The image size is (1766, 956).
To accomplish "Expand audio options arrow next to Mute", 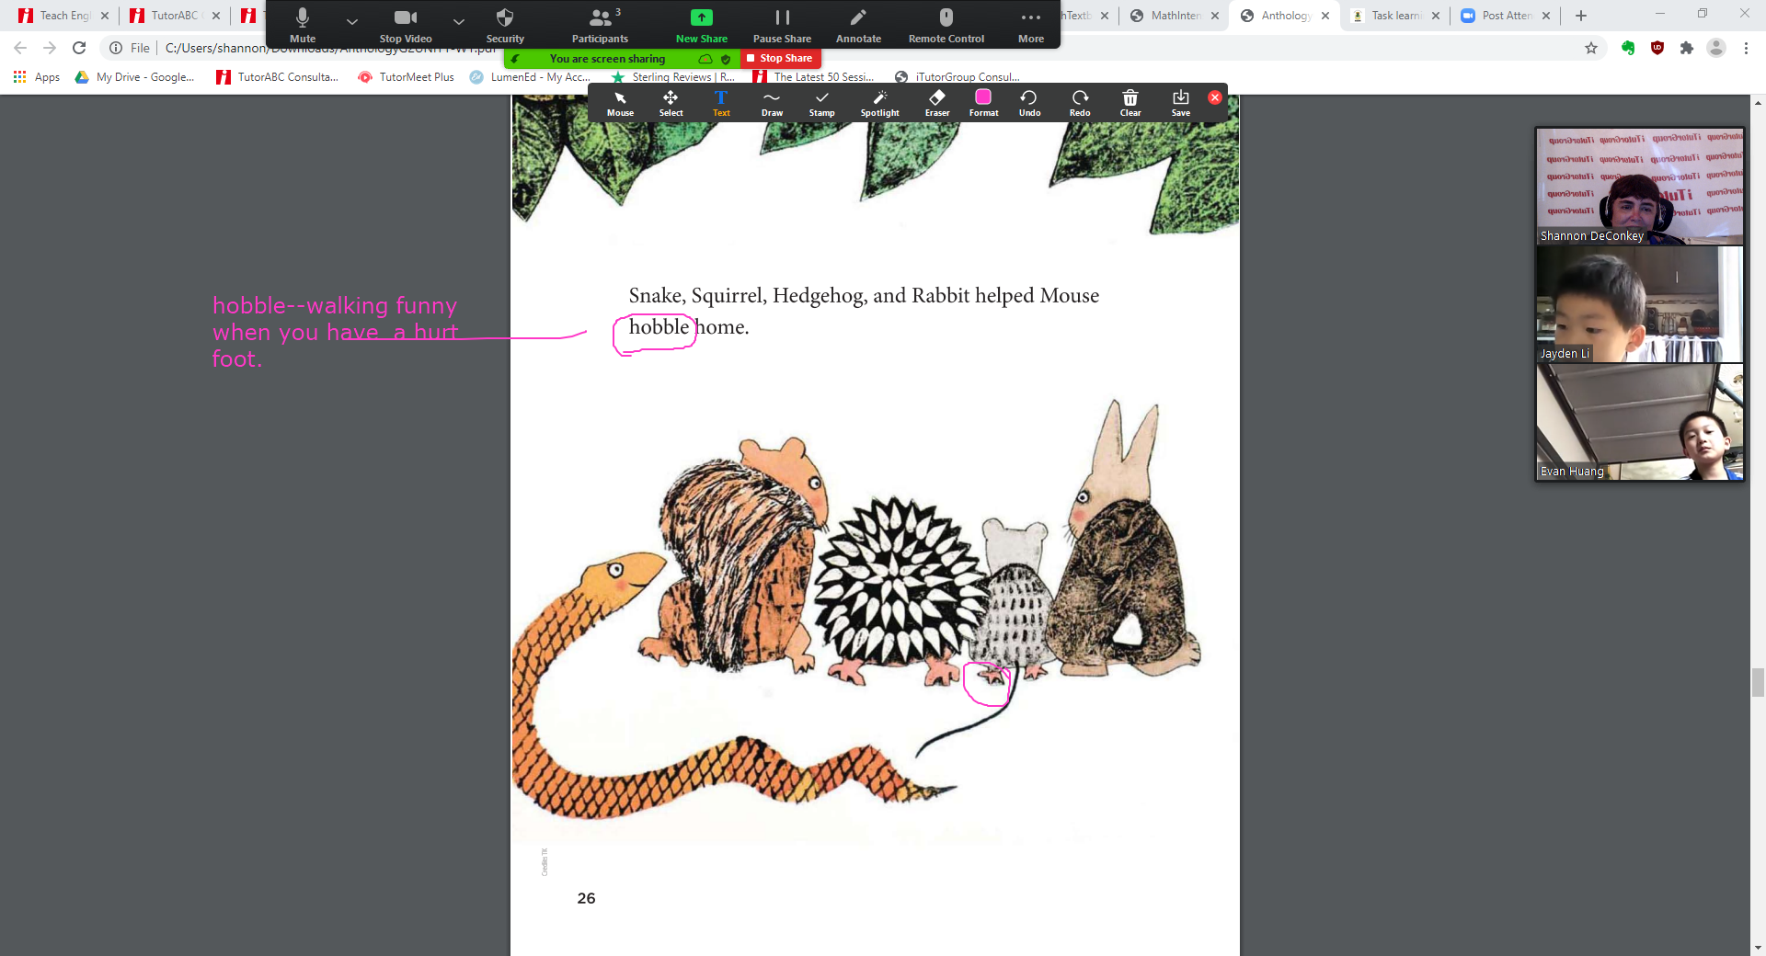I will 352,21.
